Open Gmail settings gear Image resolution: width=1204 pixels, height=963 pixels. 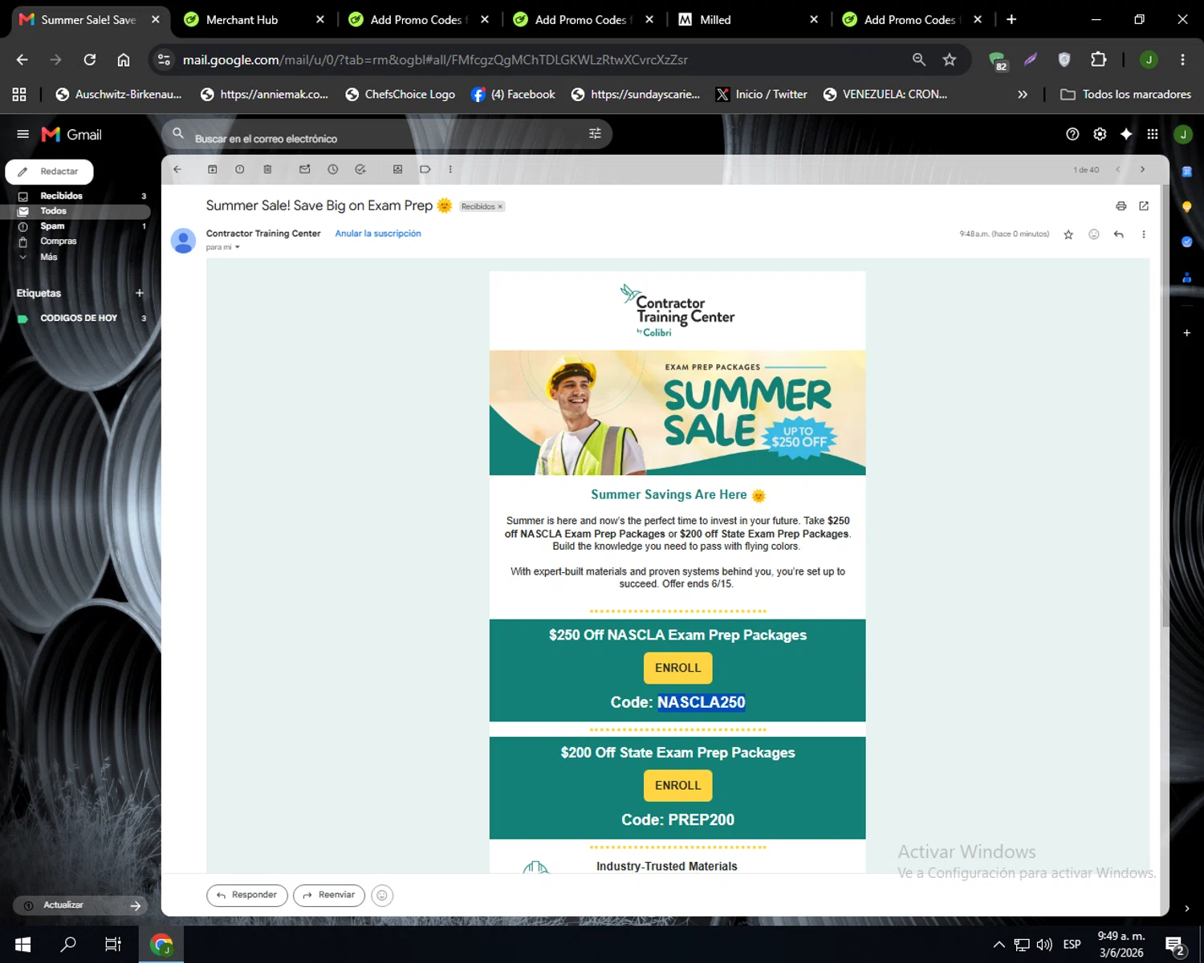[1100, 134]
